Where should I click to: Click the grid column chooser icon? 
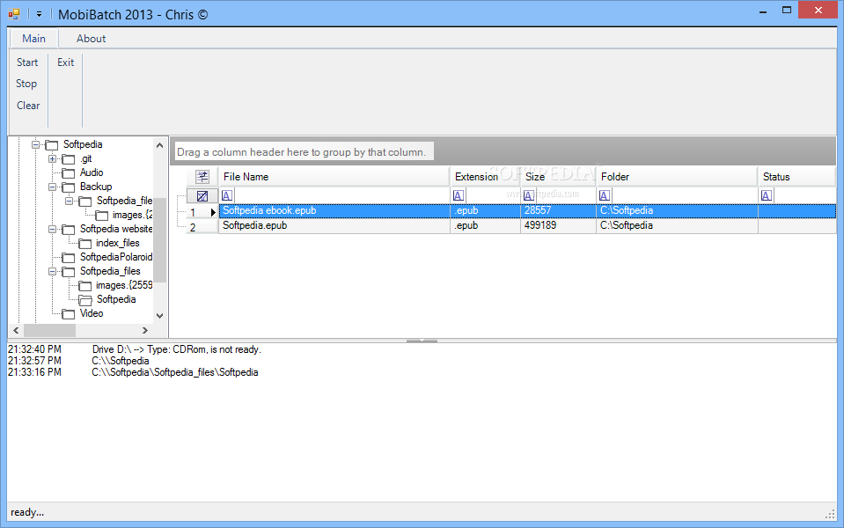(x=202, y=177)
